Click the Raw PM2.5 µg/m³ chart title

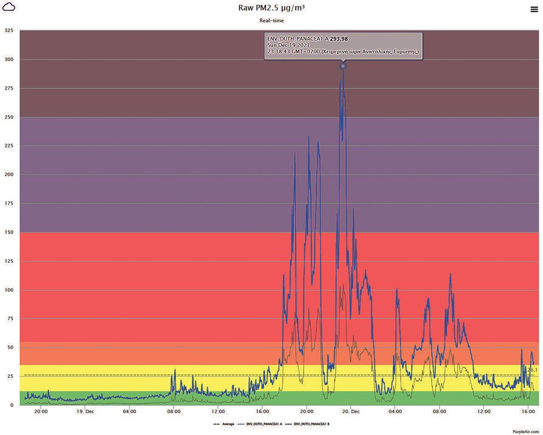[x=271, y=8]
